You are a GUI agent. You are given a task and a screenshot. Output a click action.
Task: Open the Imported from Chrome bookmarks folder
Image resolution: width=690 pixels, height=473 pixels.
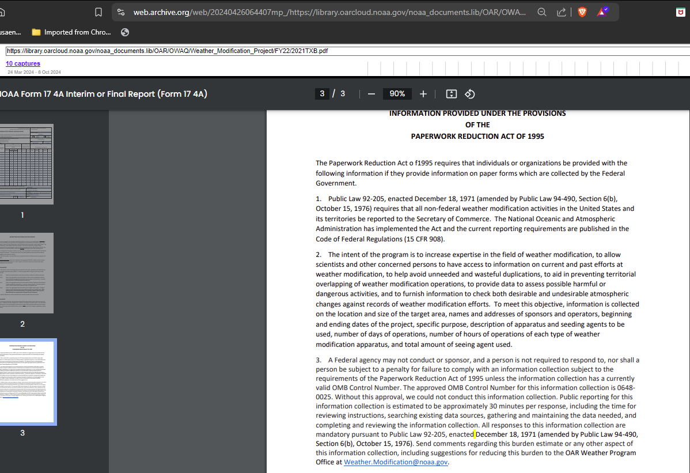[71, 32]
